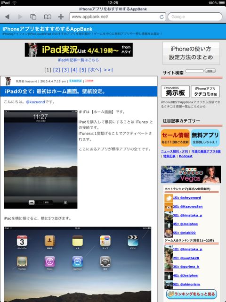Tap the Safari back arrow
226x302 pixels.
[x=8, y=17]
